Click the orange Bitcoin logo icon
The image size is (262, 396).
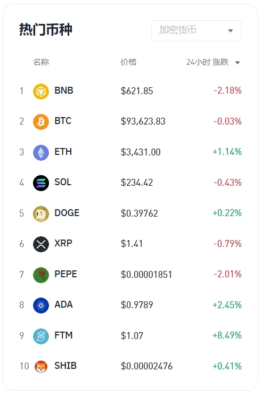(41, 122)
